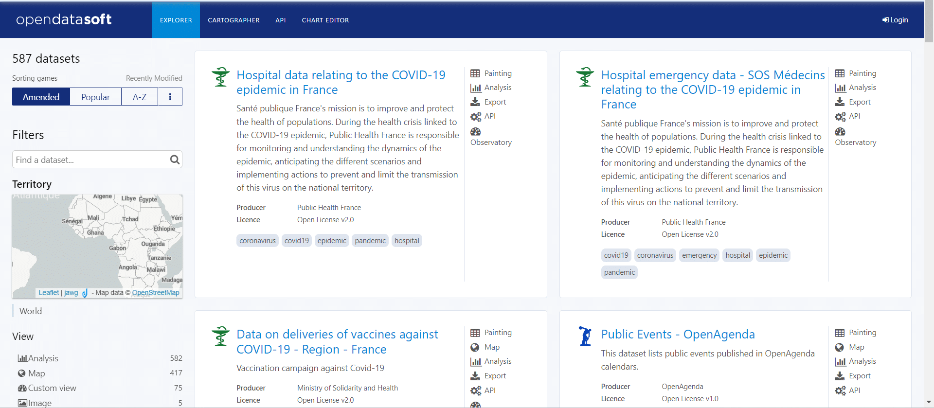Click the Login icon in header
Image resolution: width=934 pixels, height=408 pixels.
(885, 20)
